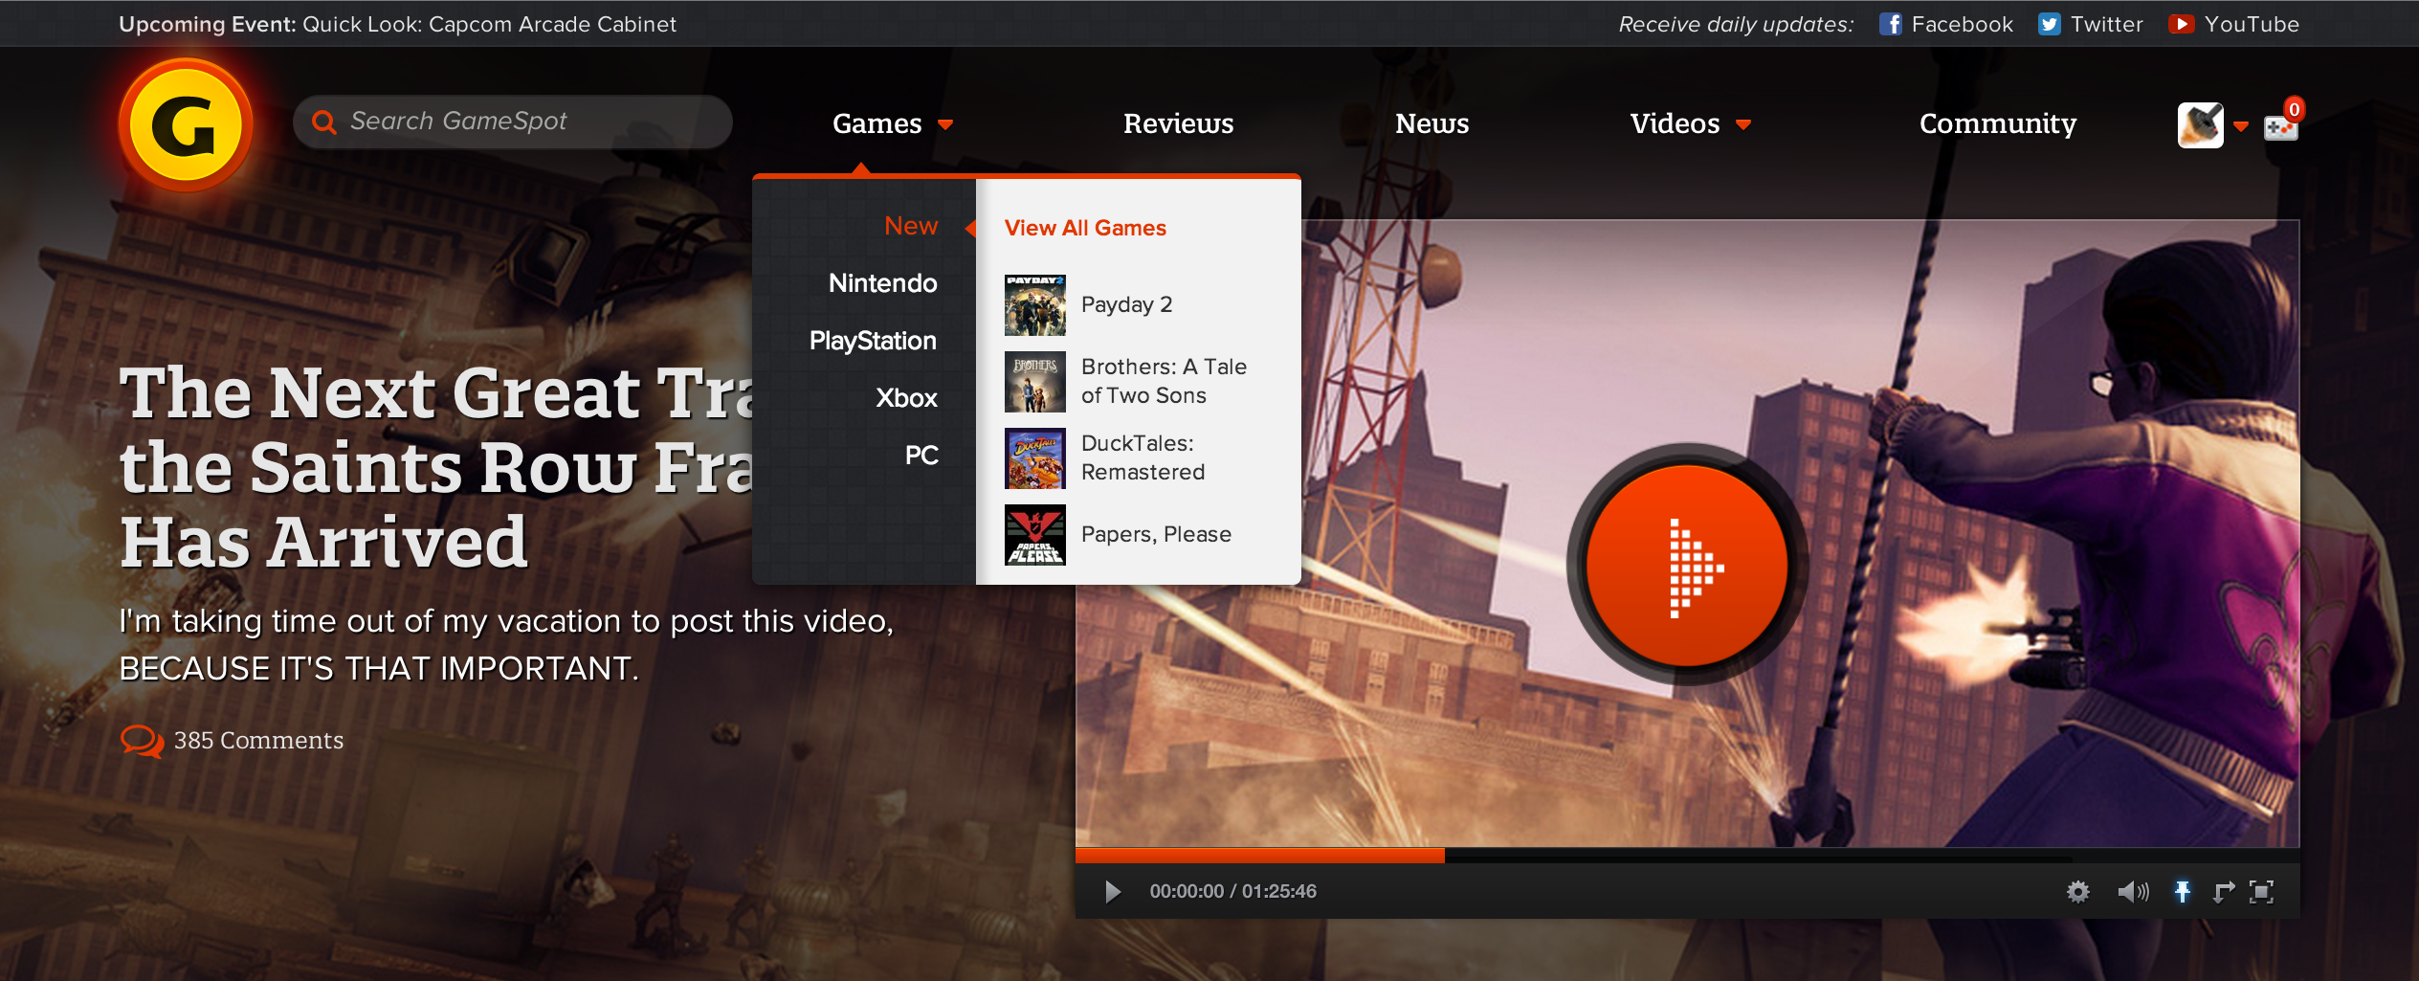Open DuckTales: Remastered link
This screenshot has height=981, width=2419.
(1143, 457)
